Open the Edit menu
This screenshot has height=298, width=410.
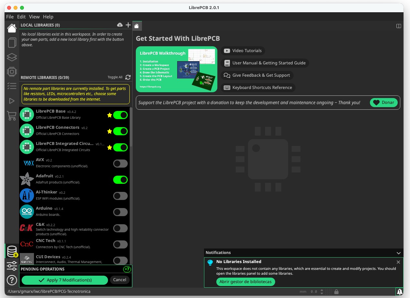(x=21, y=17)
